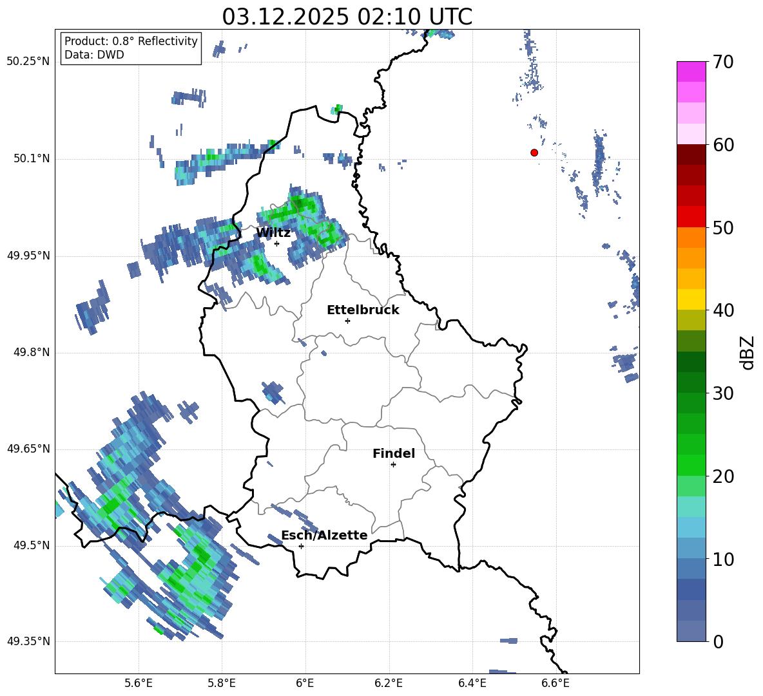Click the 40 value on colorbar
Viewport: 763px width, 696px height.
(x=723, y=310)
